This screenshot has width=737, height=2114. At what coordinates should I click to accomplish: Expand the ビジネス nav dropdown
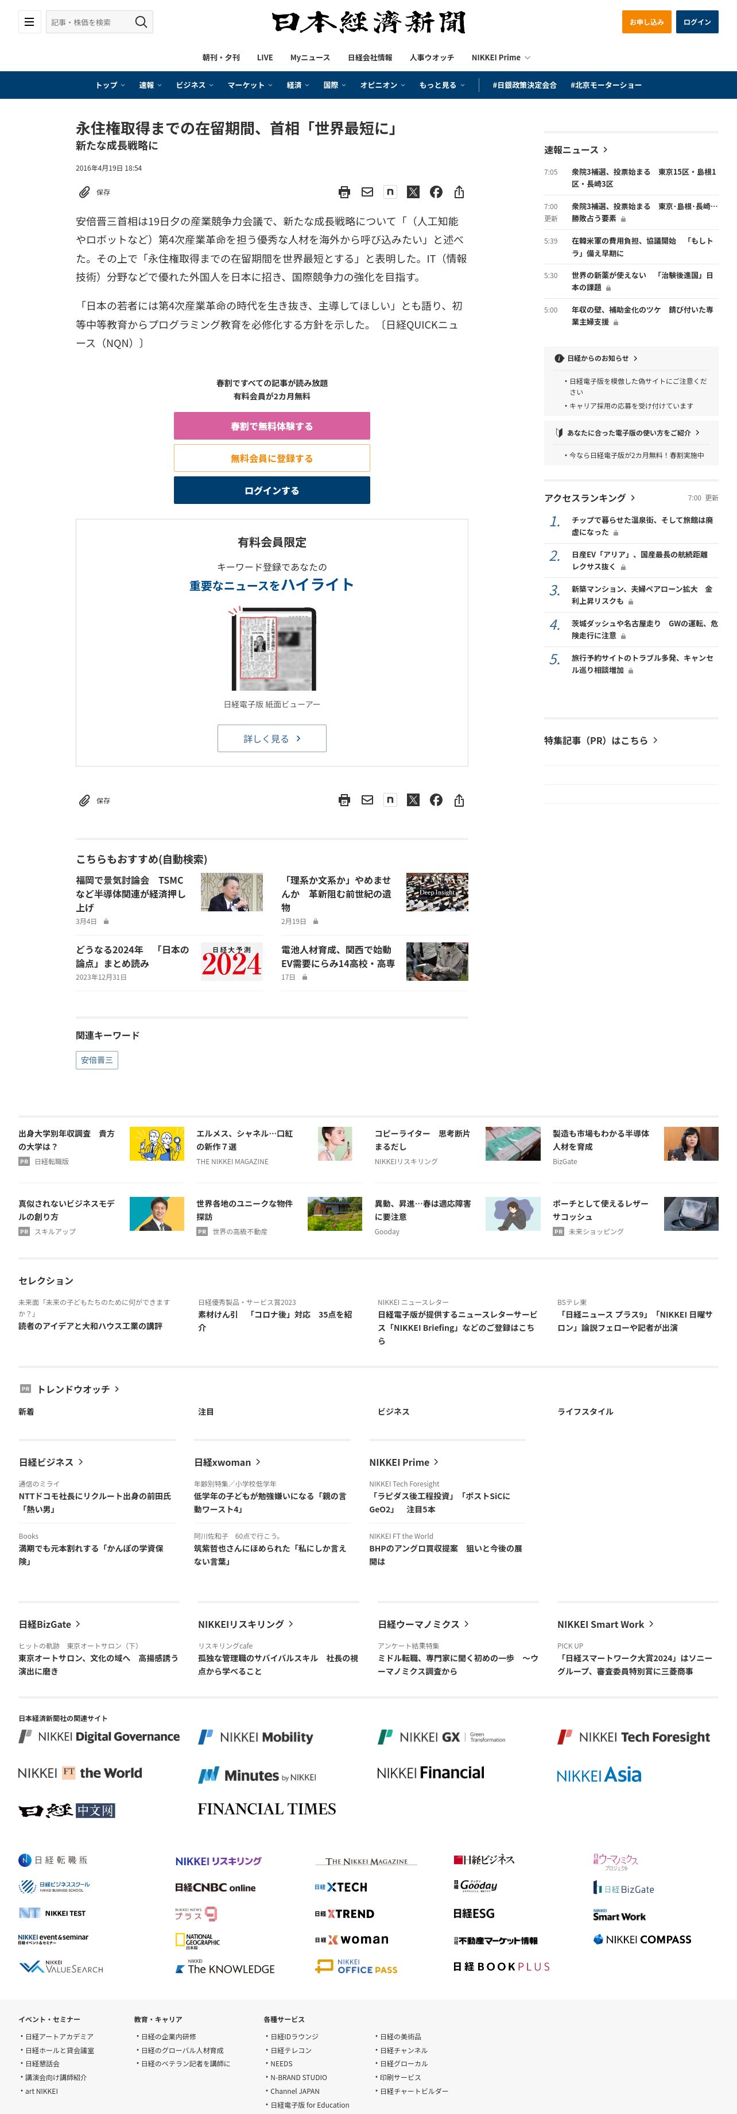coord(194,86)
